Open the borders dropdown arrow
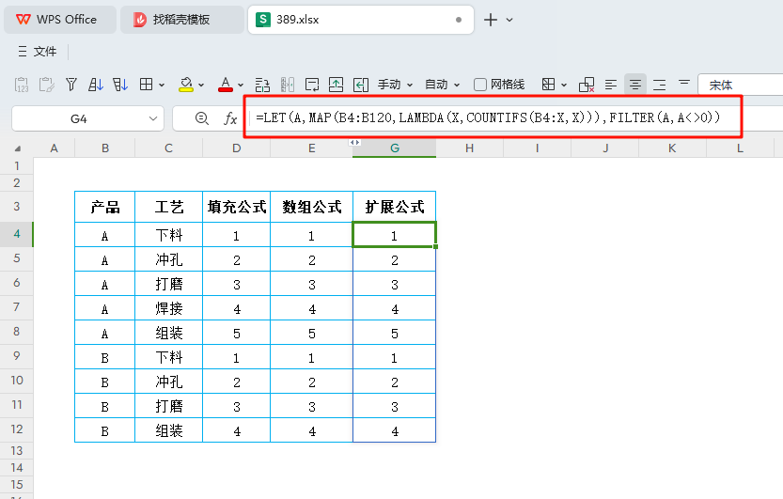 click(x=162, y=85)
